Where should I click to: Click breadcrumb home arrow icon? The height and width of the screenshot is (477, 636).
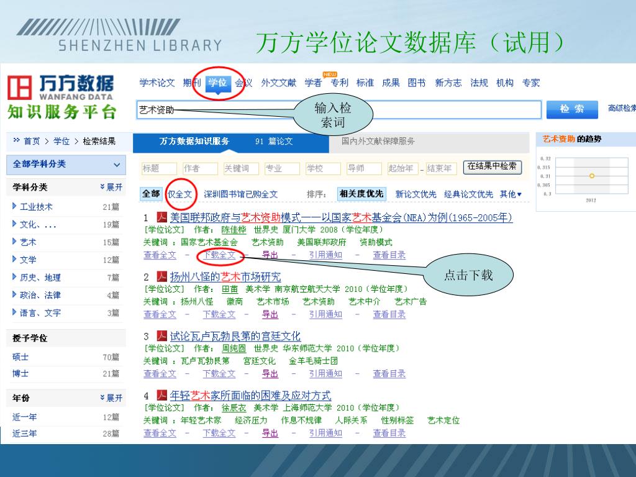pyautogui.click(x=16, y=140)
